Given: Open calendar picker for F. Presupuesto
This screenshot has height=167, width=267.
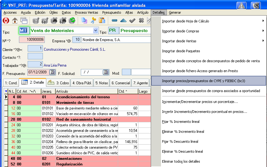Looking at the screenshot, I should tap(52, 72).
